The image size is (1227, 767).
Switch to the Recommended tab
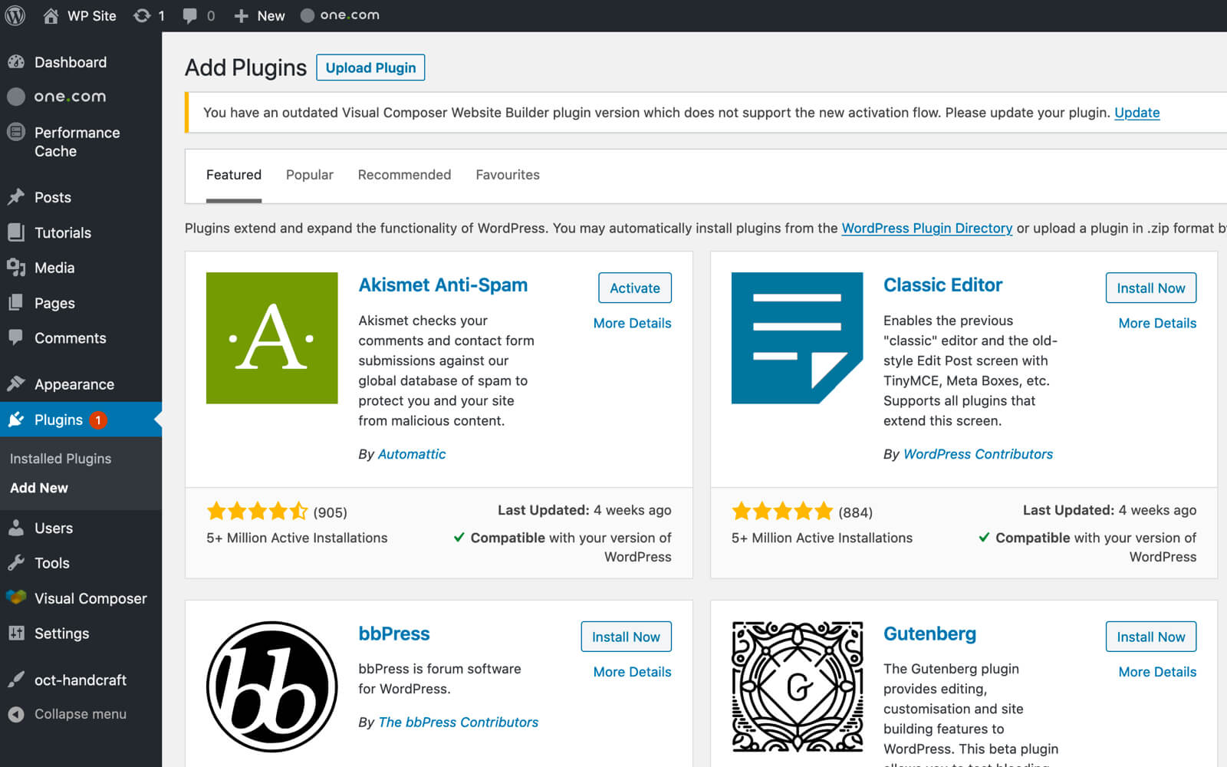404,175
